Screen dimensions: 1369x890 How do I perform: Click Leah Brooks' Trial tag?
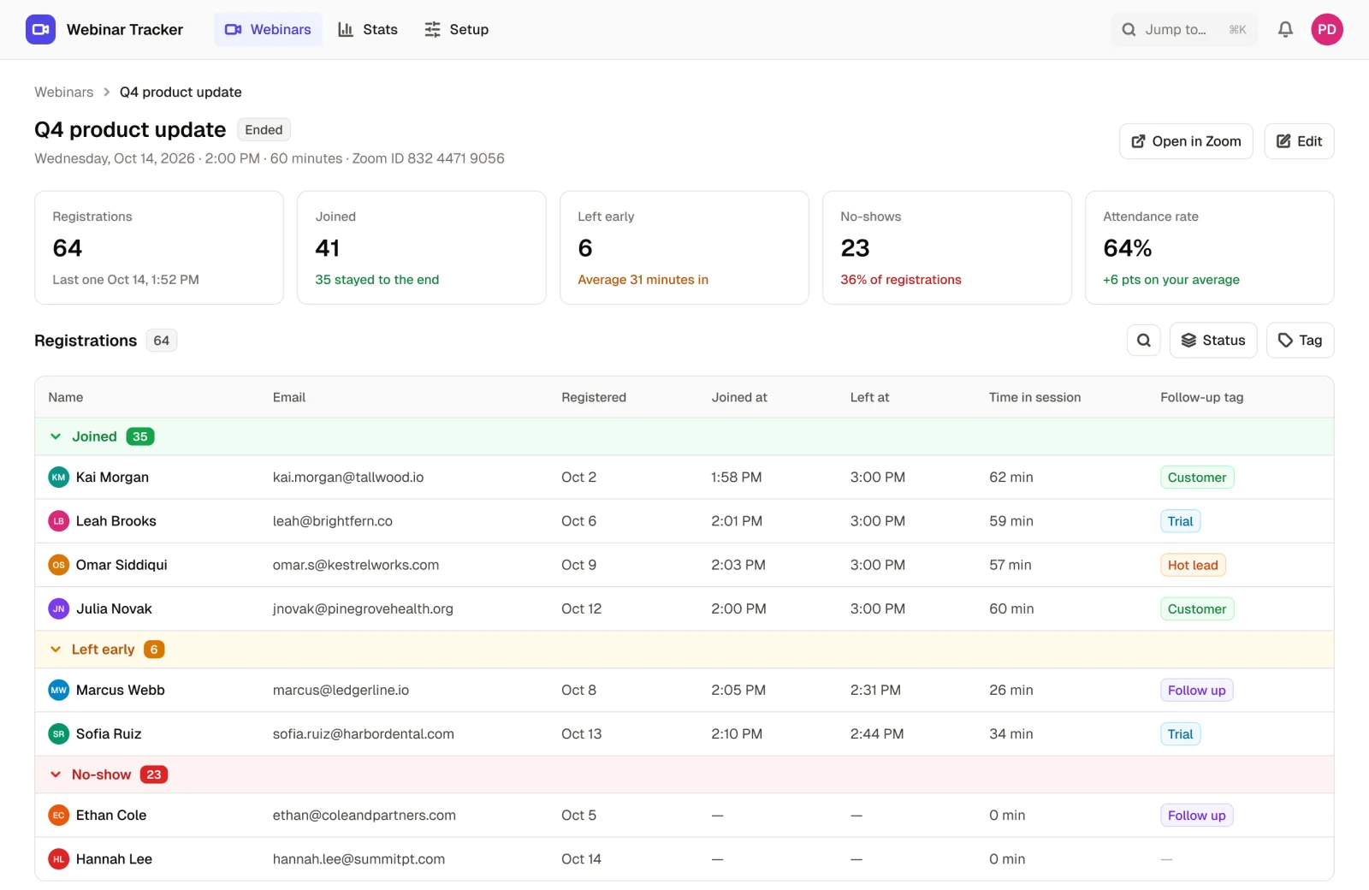point(1180,521)
